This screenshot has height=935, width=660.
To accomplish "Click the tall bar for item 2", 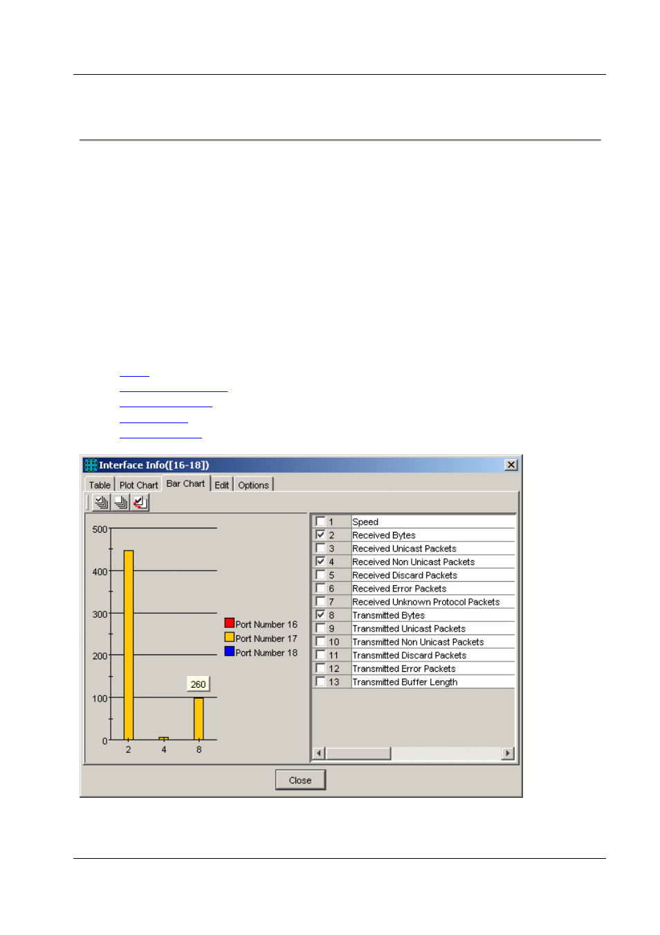I will 129,645.
